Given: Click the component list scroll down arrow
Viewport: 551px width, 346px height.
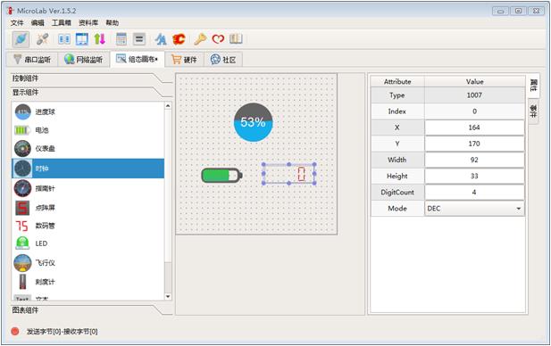Looking at the screenshot, I should (168, 297).
